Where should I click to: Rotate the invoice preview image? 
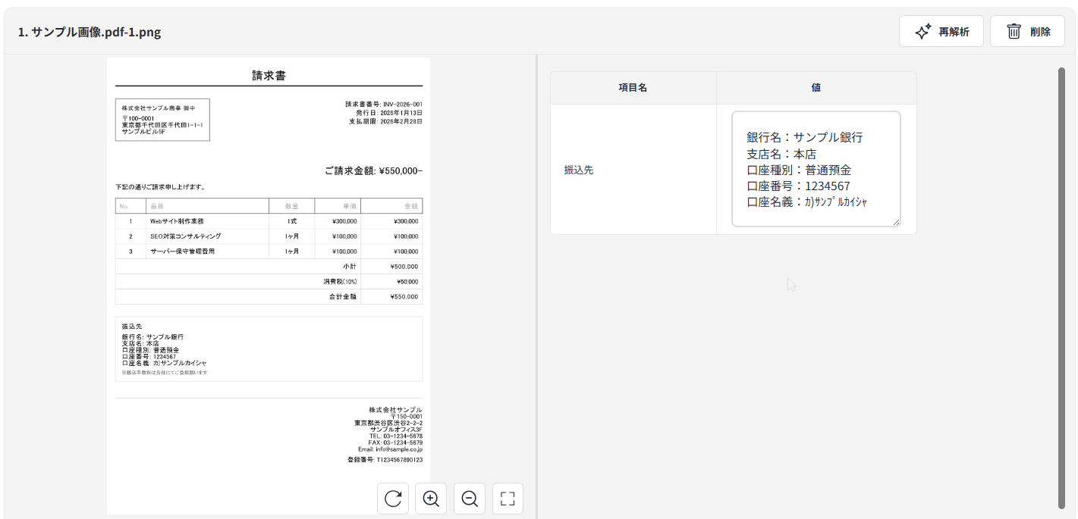coord(393,499)
